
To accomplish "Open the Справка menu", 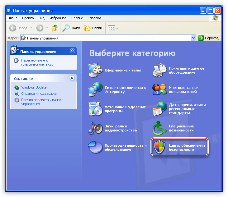I will (x=94, y=18).
